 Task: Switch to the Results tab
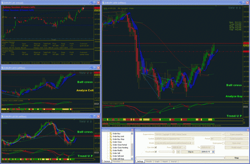point(149,162)
